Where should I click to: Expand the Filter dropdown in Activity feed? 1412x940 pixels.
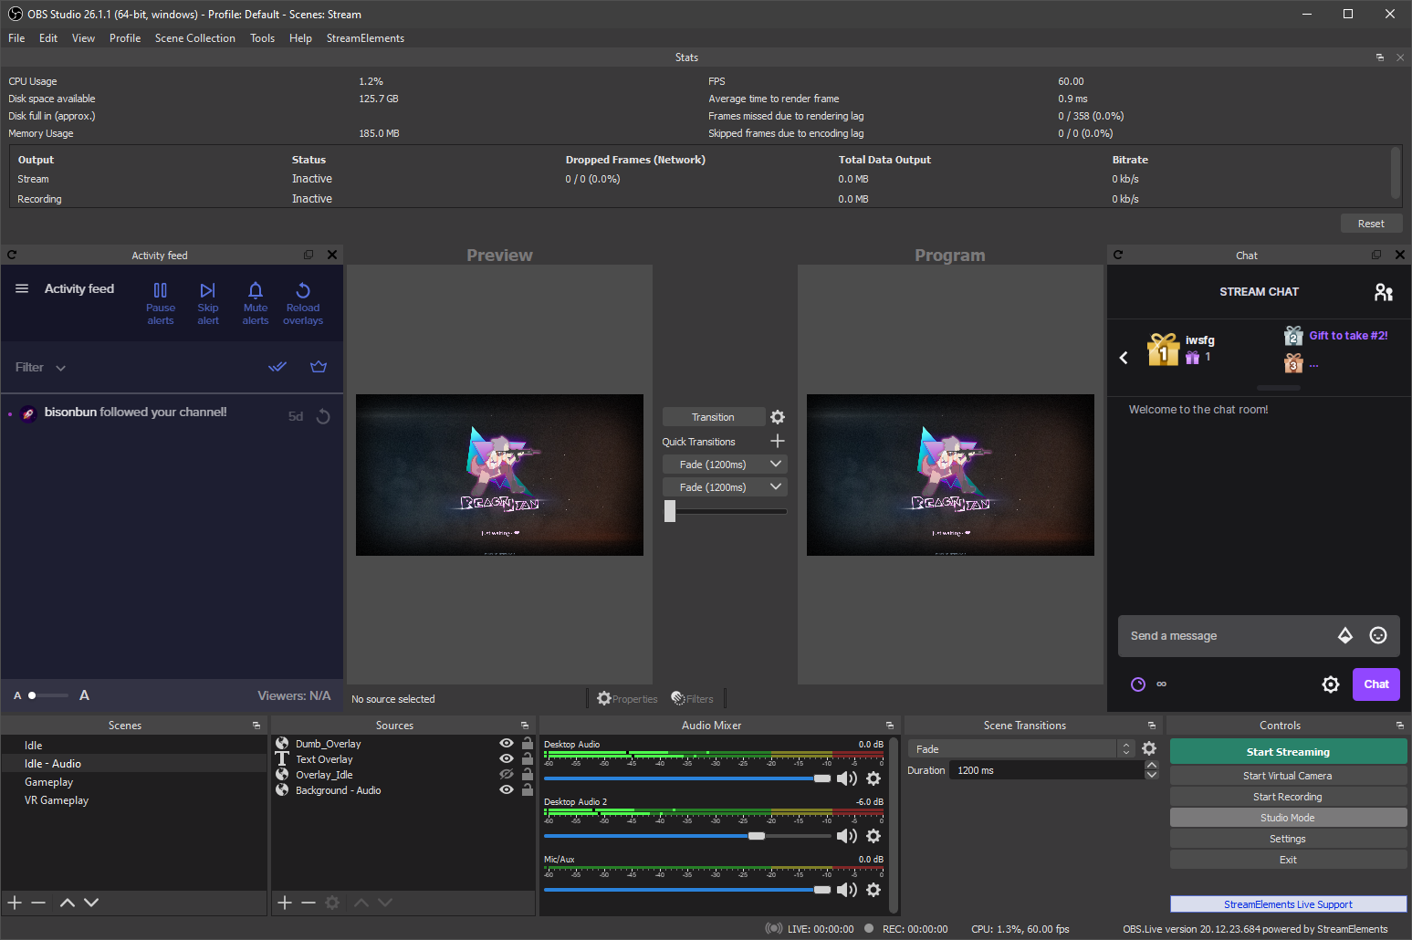(40, 367)
